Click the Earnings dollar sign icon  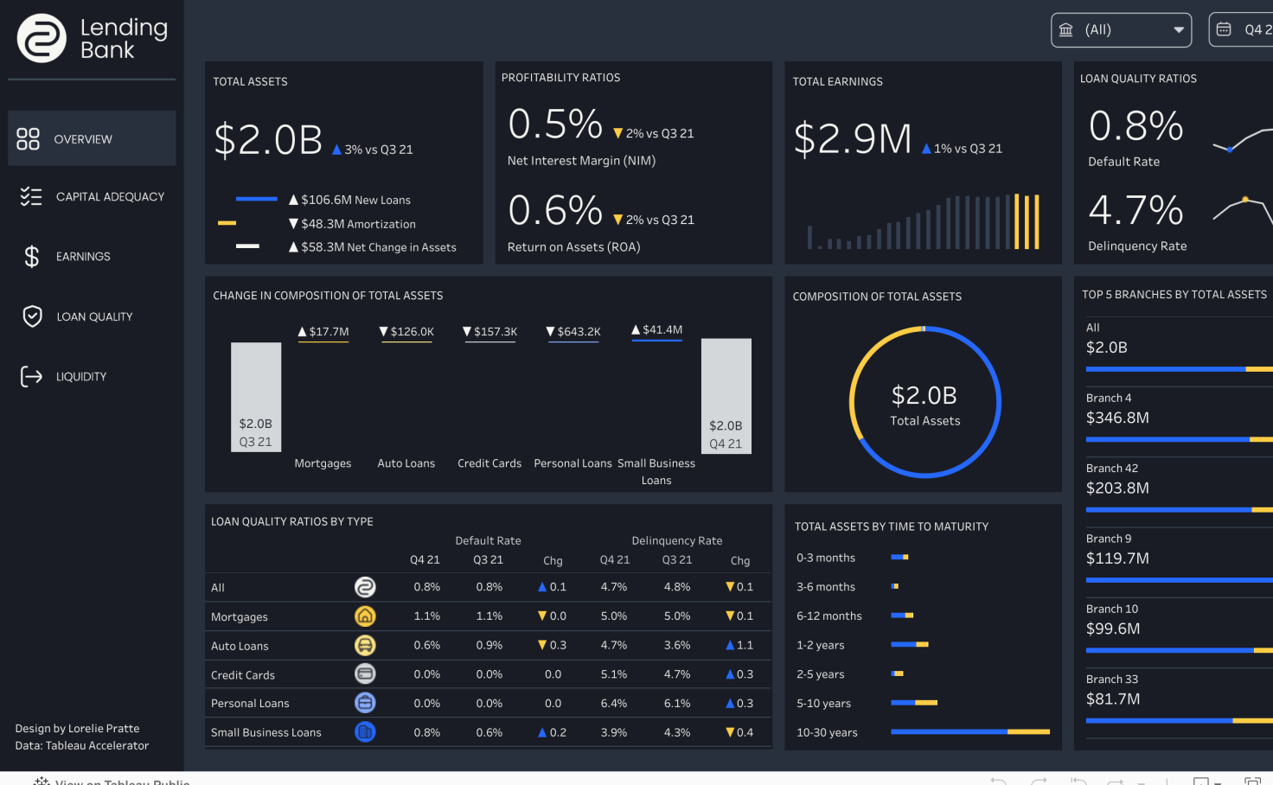[32, 257]
